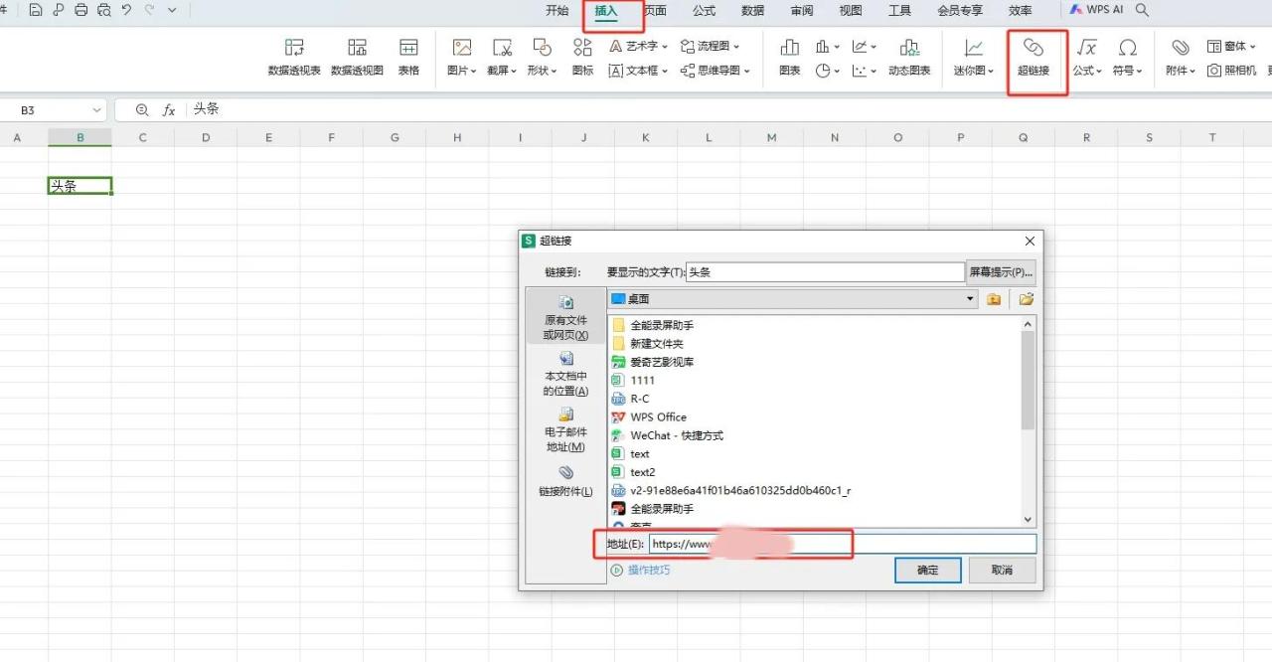This screenshot has width=1272, height=662.
Task: Switch to the 审阅 ribbon tab
Action: [802, 11]
